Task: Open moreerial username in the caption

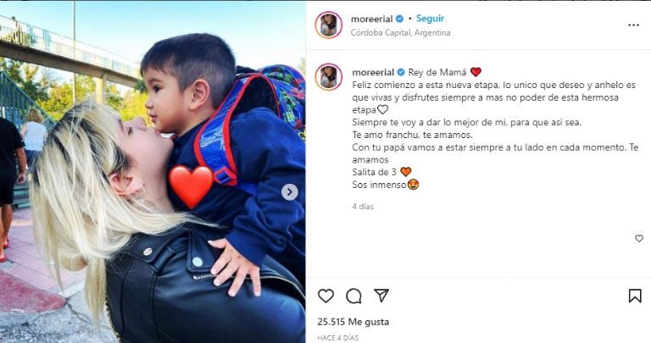Action: coord(373,72)
